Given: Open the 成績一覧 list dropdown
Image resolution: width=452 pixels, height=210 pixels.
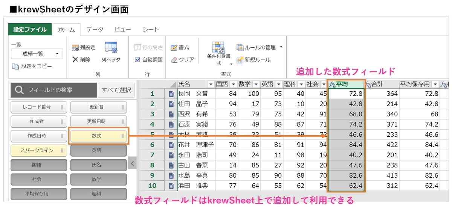Looking at the screenshot, I should pyautogui.click(x=37, y=54).
